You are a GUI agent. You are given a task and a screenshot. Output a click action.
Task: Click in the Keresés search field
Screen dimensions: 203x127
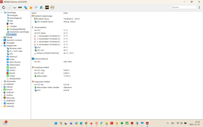pyautogui.click(x=184, y=7)
